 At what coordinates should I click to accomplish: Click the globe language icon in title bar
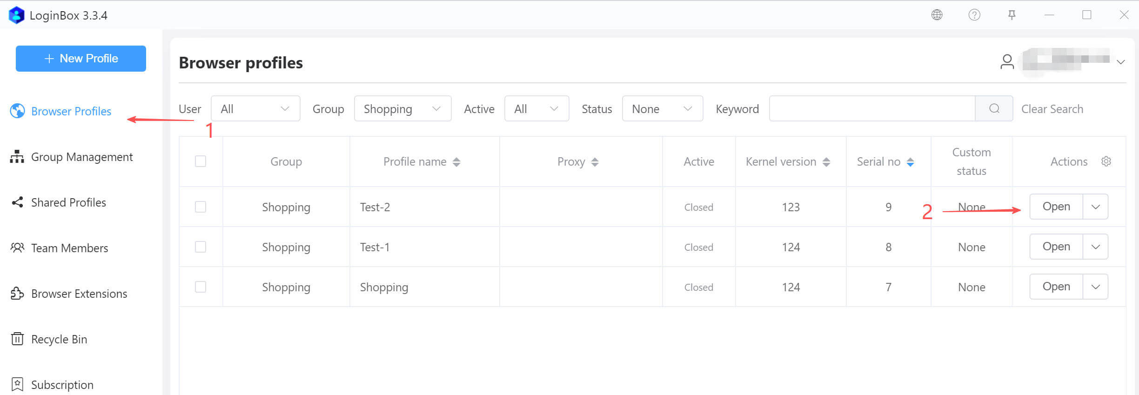point(937,15)
